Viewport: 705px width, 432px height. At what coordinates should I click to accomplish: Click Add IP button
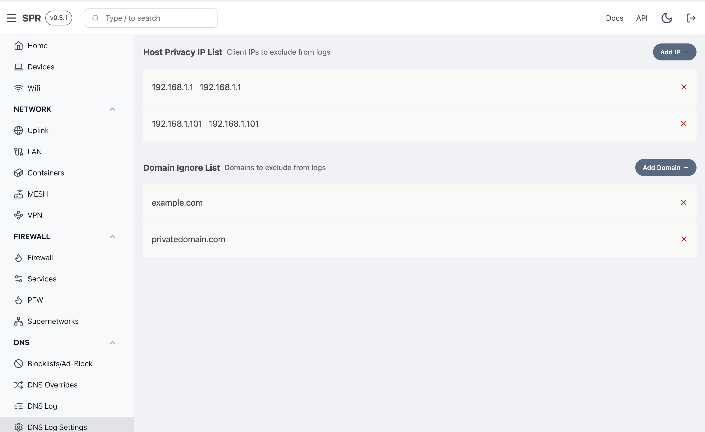tap(674, 52)
